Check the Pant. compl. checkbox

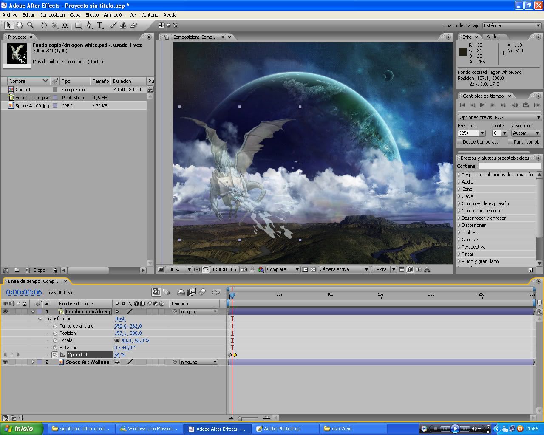[510, 142]
